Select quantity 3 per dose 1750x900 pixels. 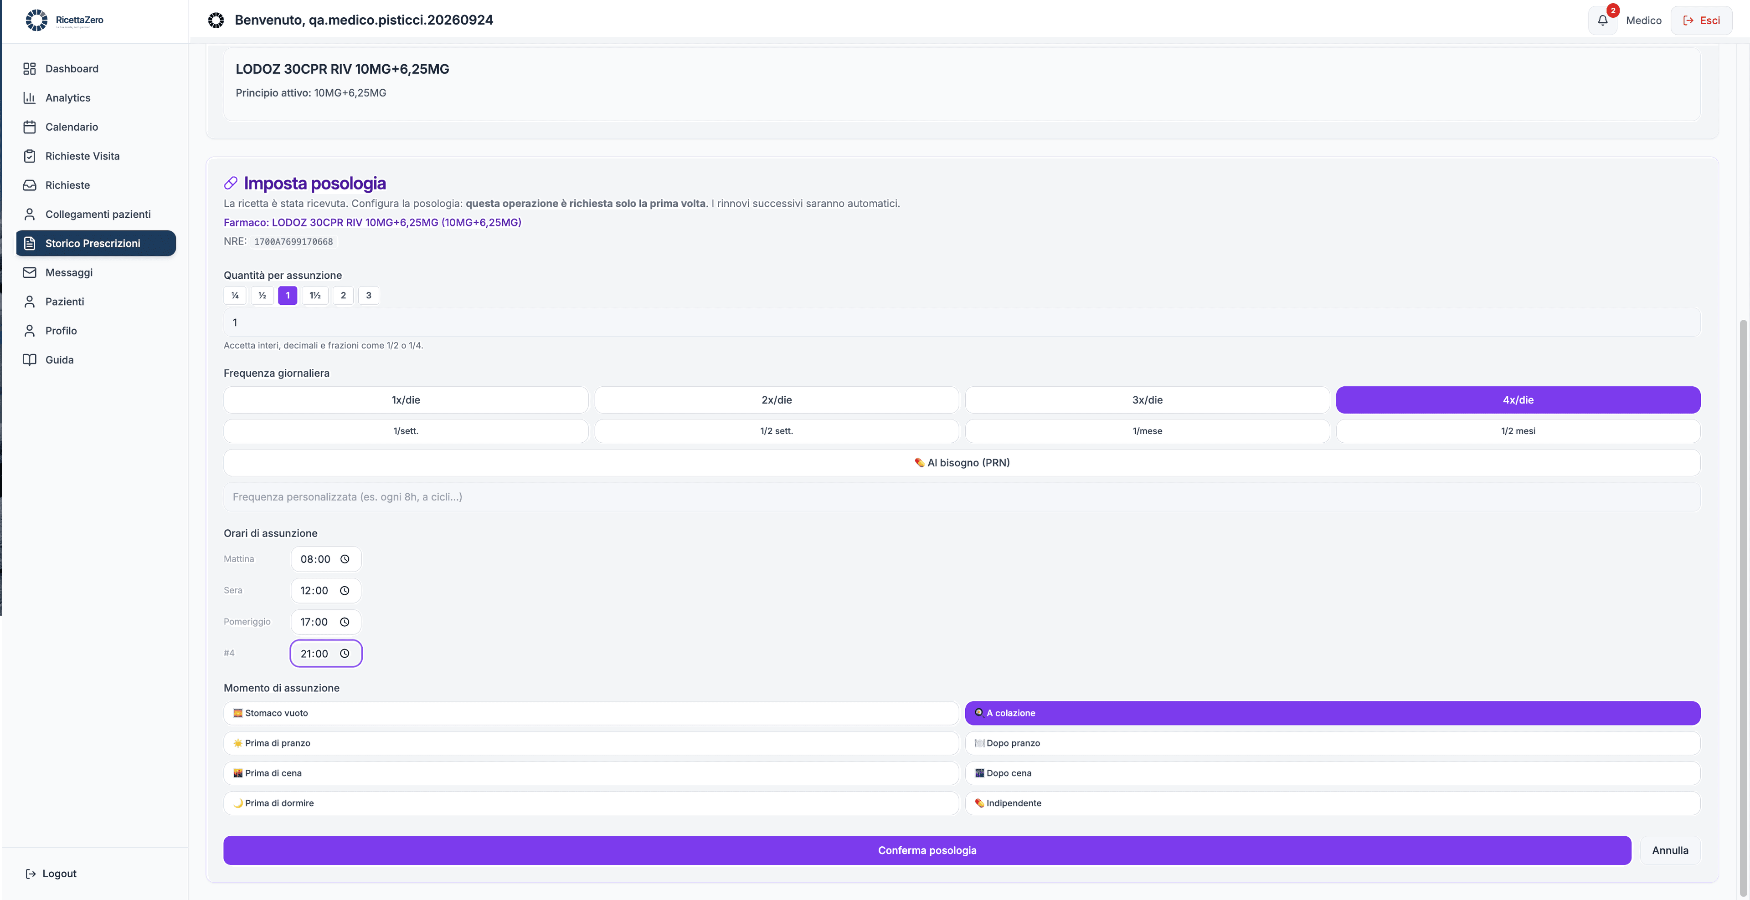[x=369, y=295]
